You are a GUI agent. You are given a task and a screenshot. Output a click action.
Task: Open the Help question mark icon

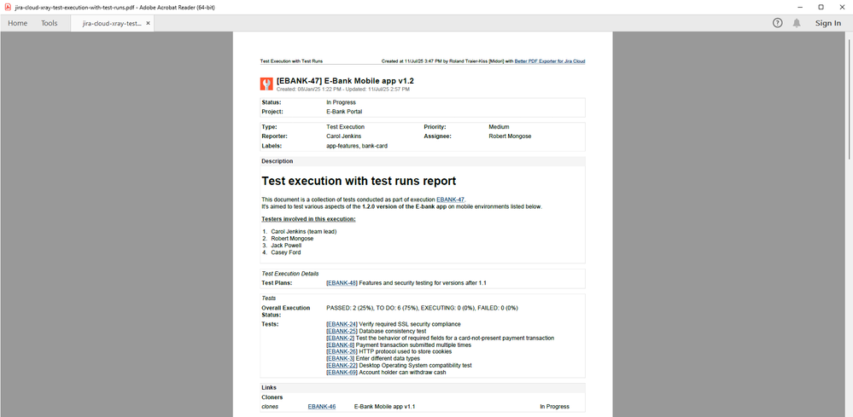[x=777, y=23]
